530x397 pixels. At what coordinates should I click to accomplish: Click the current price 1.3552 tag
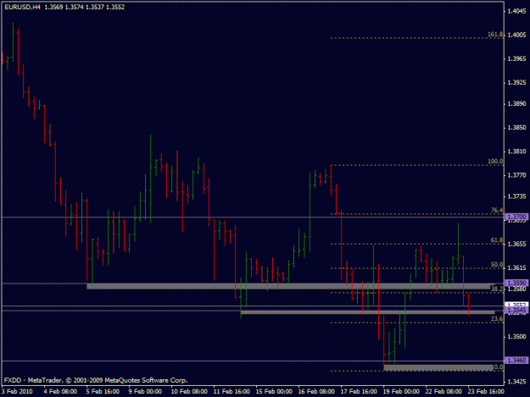[x=516, y=304]
